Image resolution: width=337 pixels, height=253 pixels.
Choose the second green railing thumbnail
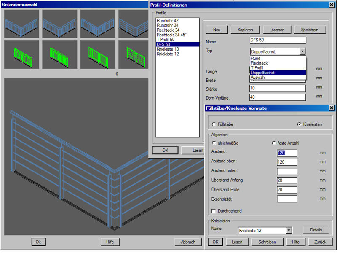(59, 54)
